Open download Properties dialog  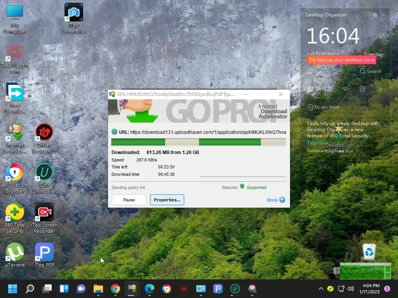[x=167, y=200]
